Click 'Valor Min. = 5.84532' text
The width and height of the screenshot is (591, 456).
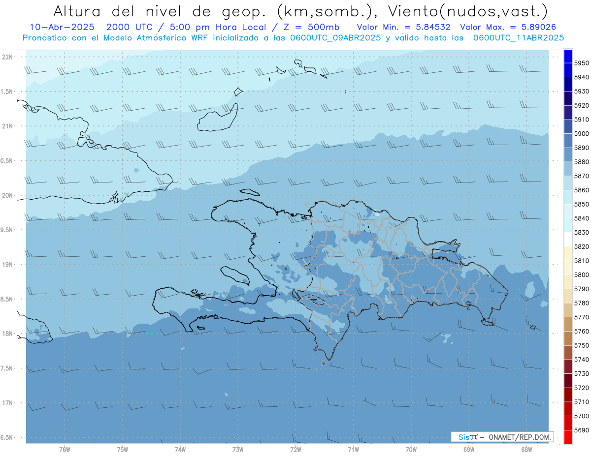pyautogui.click(x=403, y=27)
